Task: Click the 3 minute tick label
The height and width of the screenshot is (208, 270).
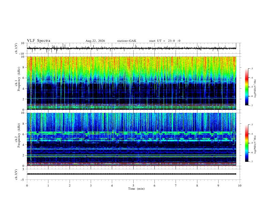Action: point(91,186)
